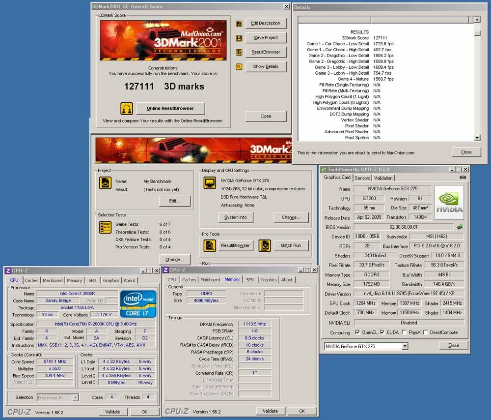
Task: Click Close in the Details window
Action: (x=466, y=152)
